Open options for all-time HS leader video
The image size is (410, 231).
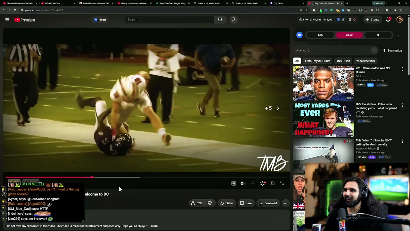click(x=402, y=105)
